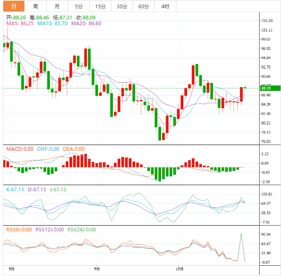The width and height of the screenshot is (281, 276).
Task: Click the K:67.13 indicator label
Action: click(x=15, y=190)
